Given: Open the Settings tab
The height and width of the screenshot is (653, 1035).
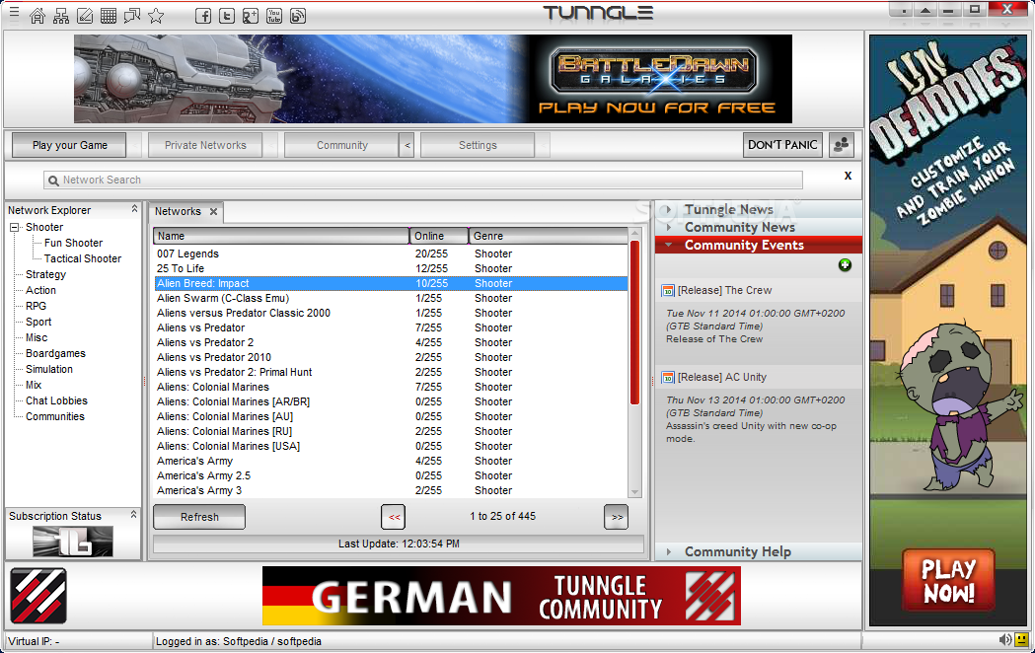Looking at the screenshot, I should 478,145.
